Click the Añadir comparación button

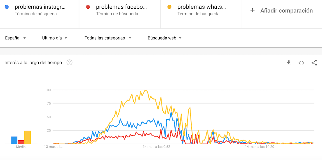286,10
